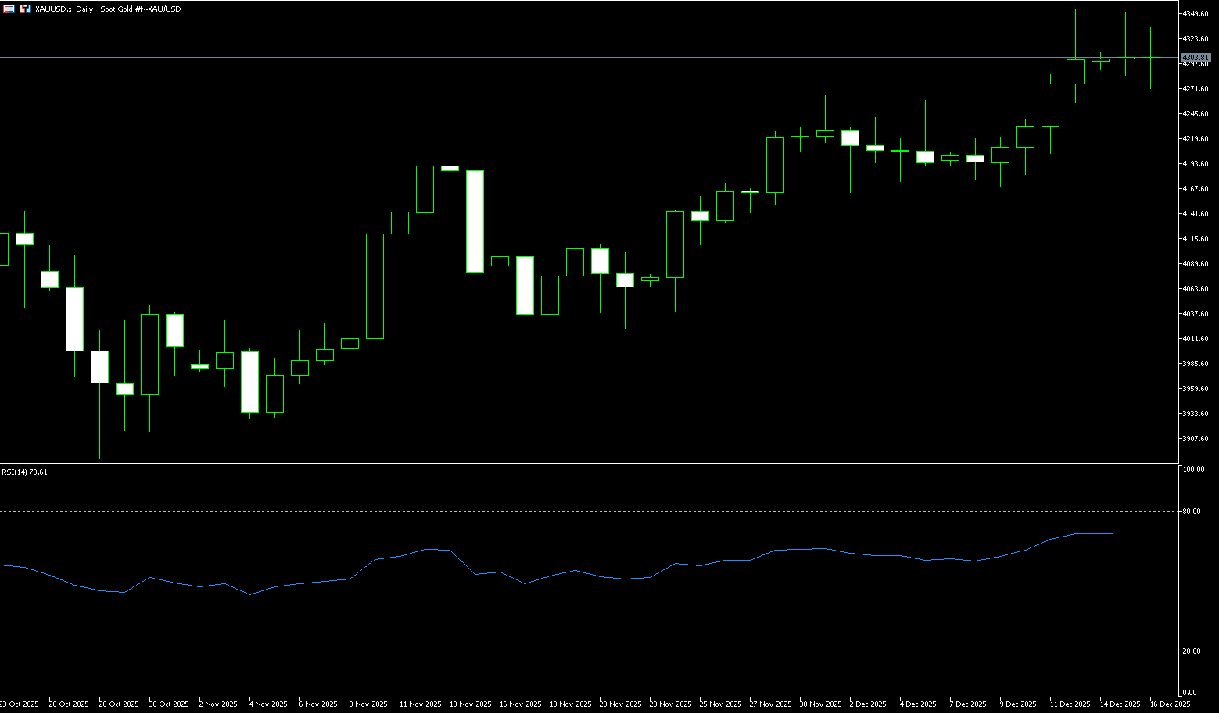Click the 11 Nov 2025 date label
Viewport: 1219px width, 713px height.
pos(420,704)
